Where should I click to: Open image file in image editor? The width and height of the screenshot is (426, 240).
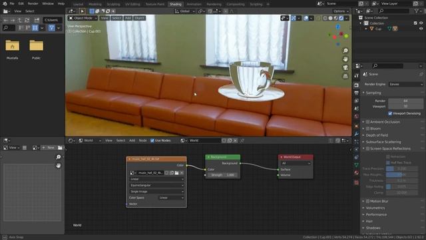pos(60,148)
